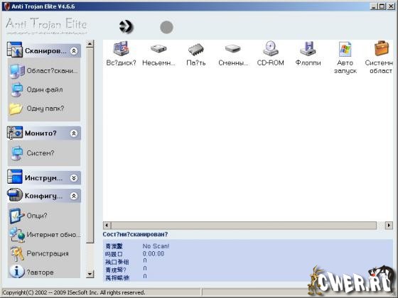Collapse the Сканиров sidebar section

[74, 51]
